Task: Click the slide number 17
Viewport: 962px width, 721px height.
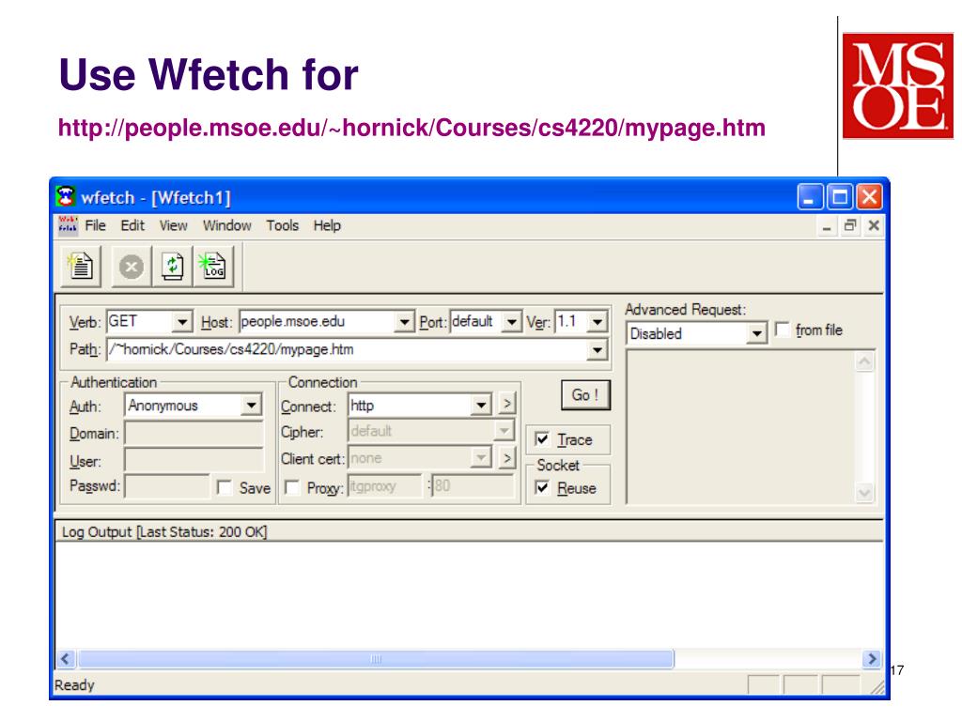Action: [x=897, y=670]
